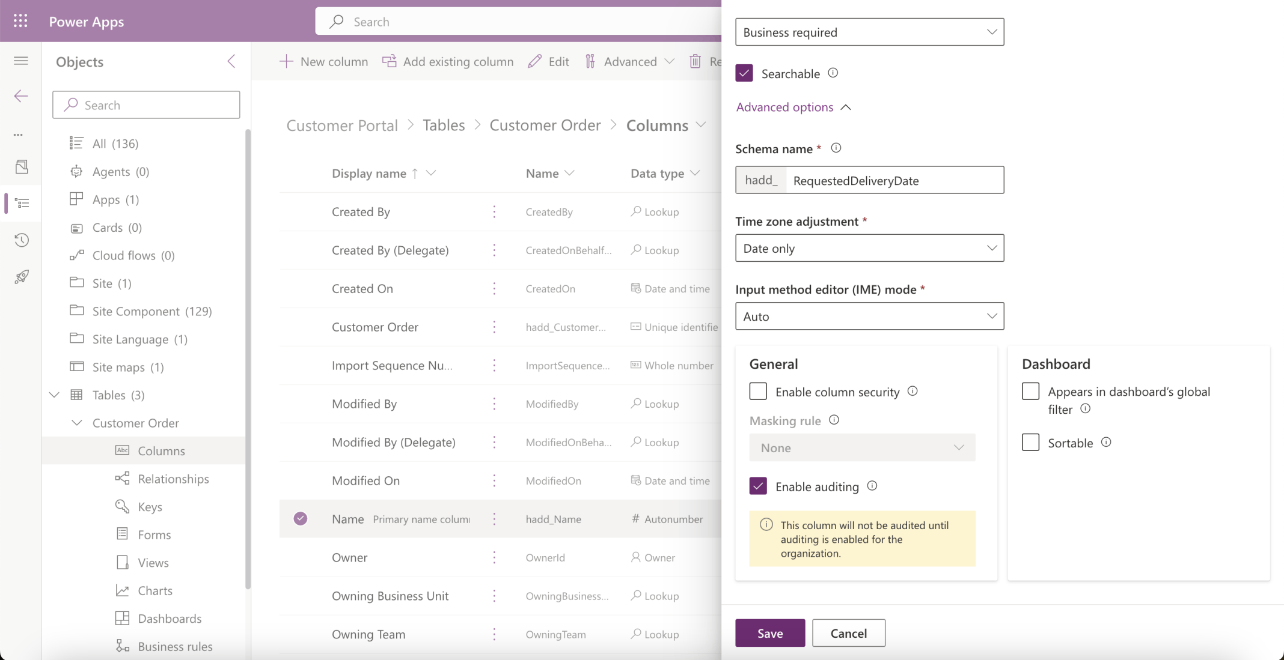Open the History icon in left rail

click(x=22, y=240)
